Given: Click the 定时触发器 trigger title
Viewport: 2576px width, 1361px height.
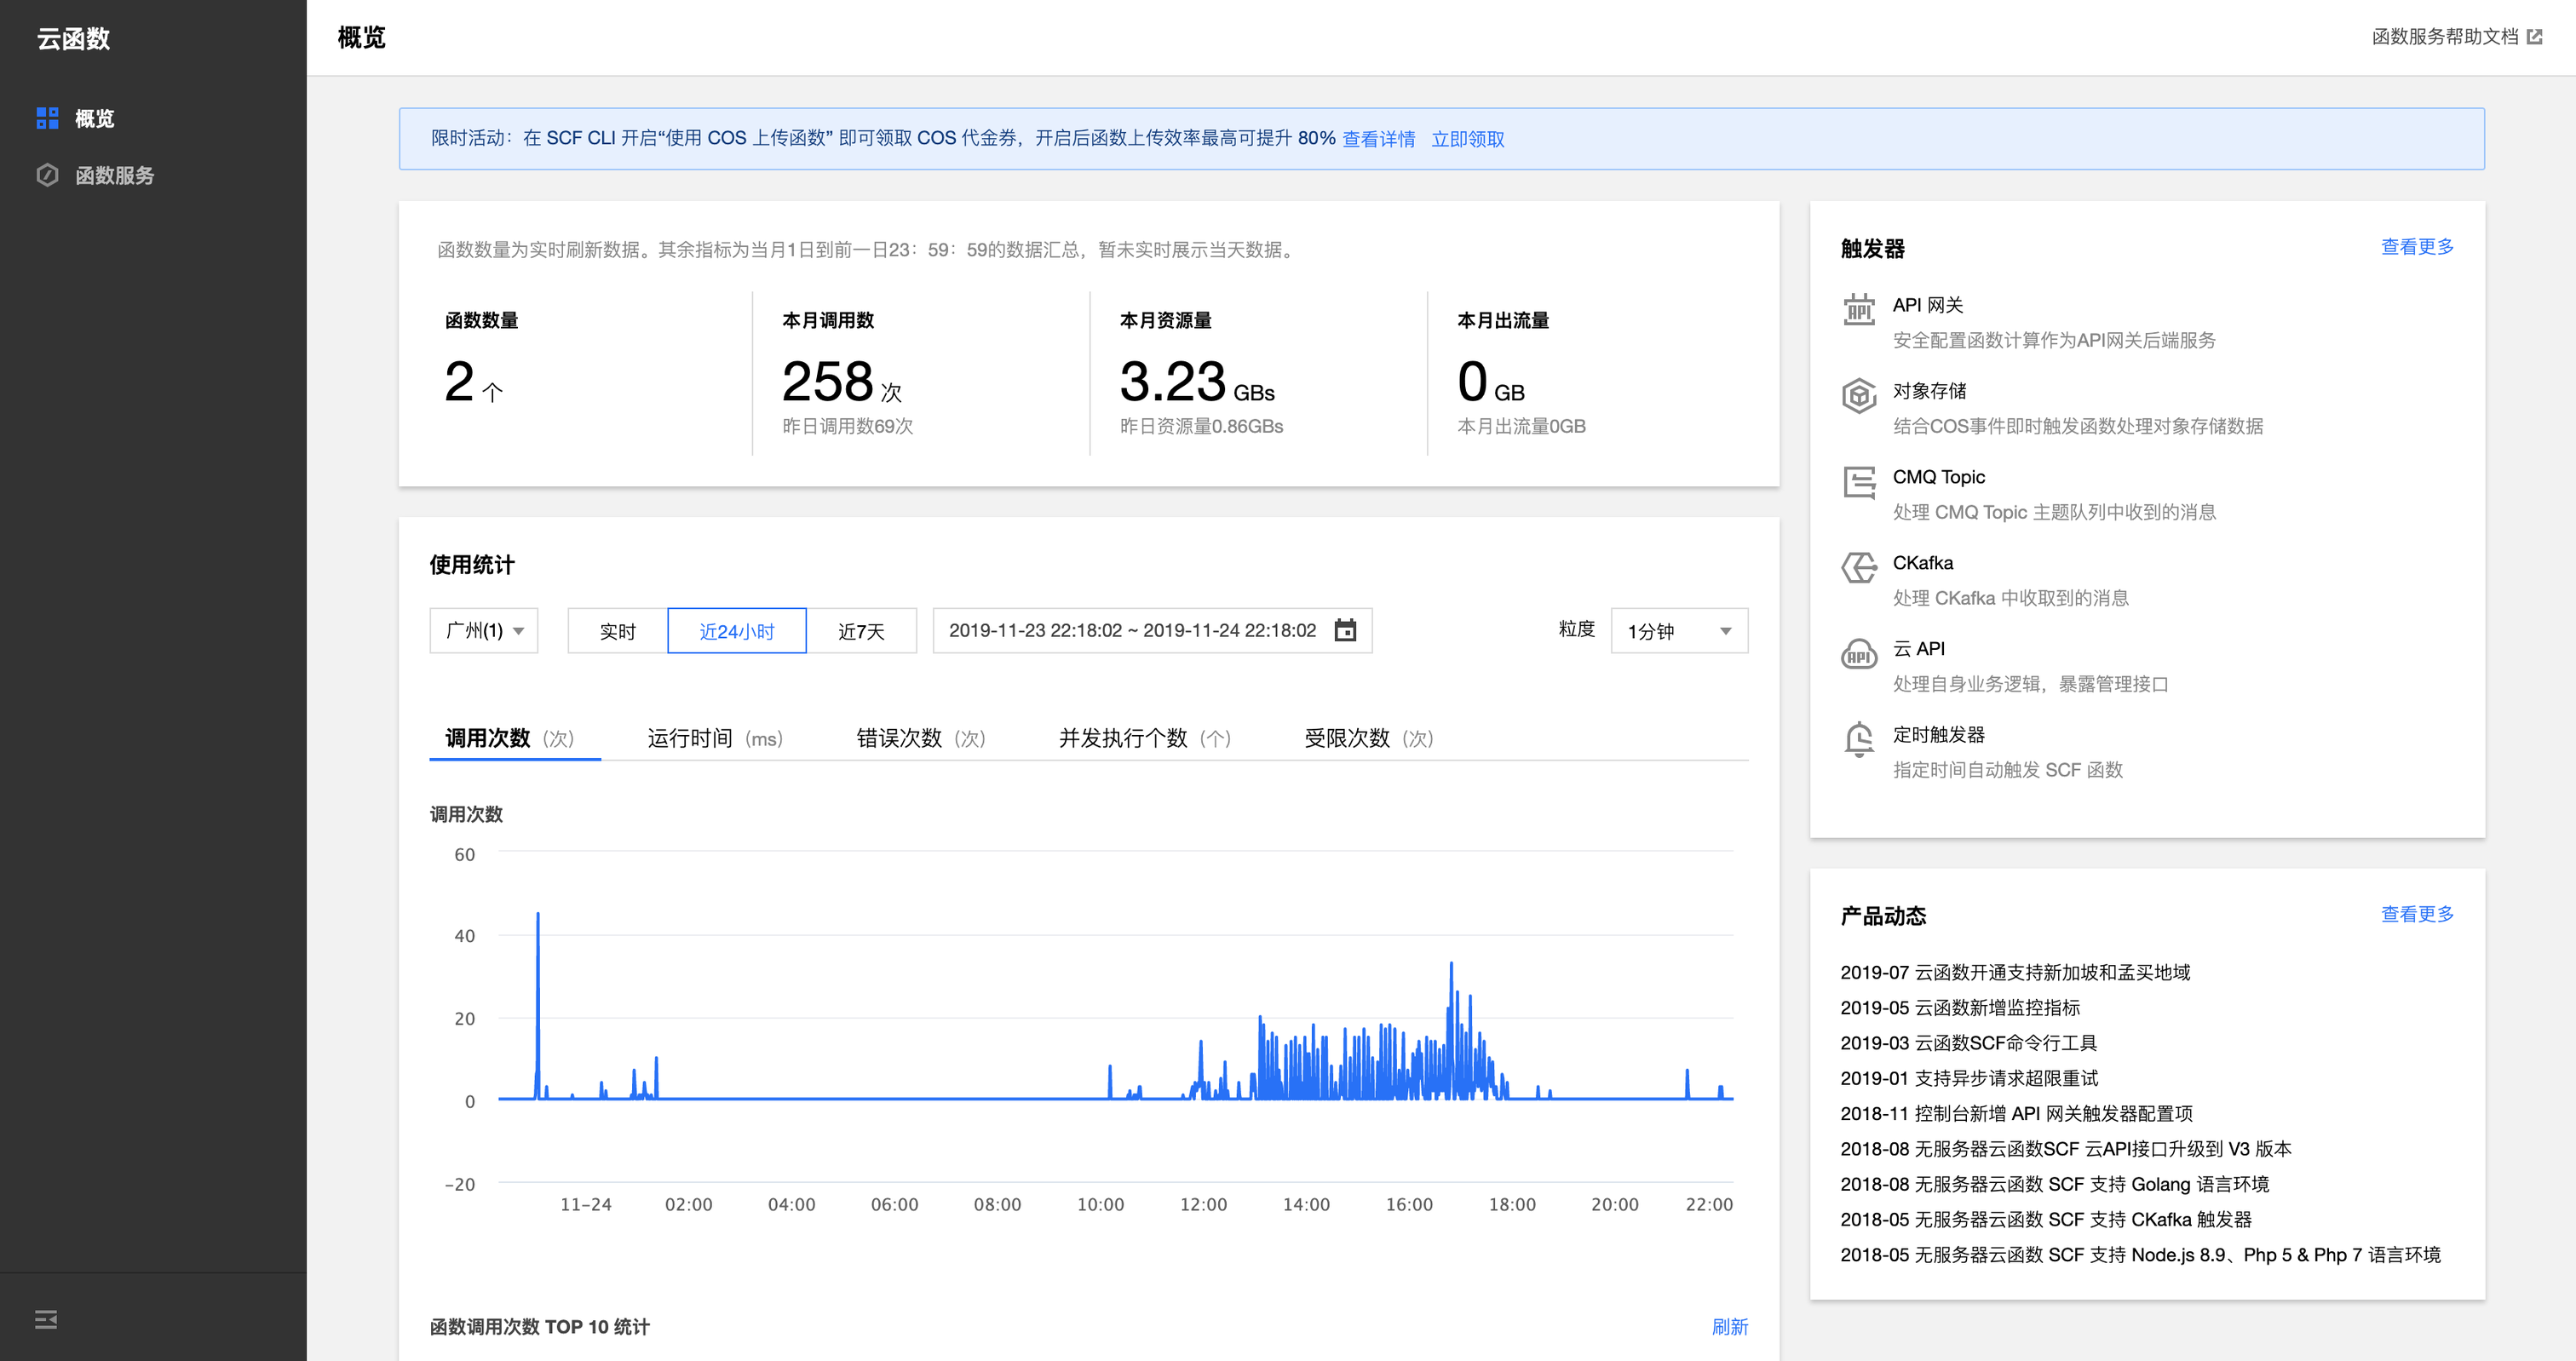Looking at the screenshot, I should pyautogui.click(x=1938, y=735).
